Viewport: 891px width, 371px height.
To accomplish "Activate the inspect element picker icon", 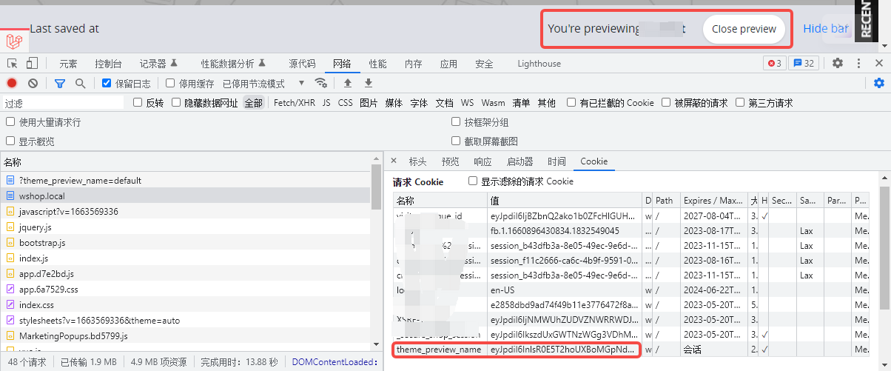I will 13,64.
